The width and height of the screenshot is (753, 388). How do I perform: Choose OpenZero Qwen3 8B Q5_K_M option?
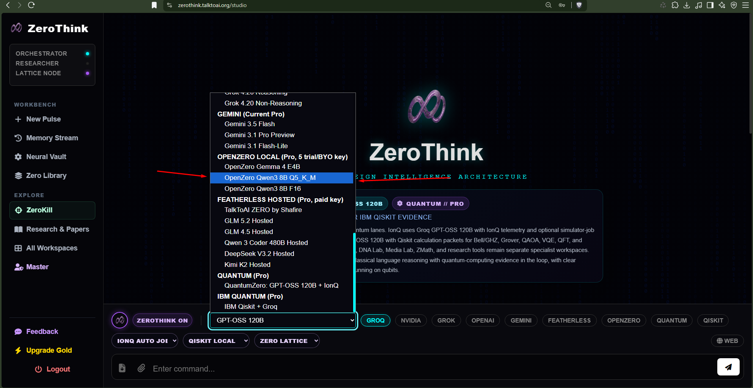282,178
